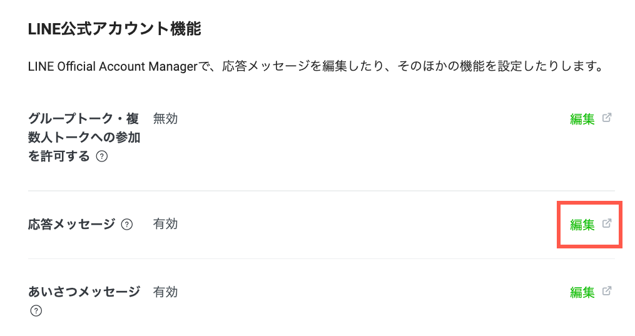Screen dimensions: 635x336
Task: Click the LINE公式アカウント機能 heading
Action: coord(114,29)
